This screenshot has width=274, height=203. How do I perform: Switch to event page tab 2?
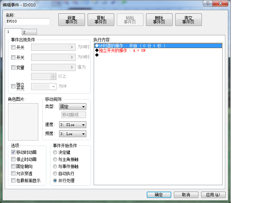click(29, 32)
